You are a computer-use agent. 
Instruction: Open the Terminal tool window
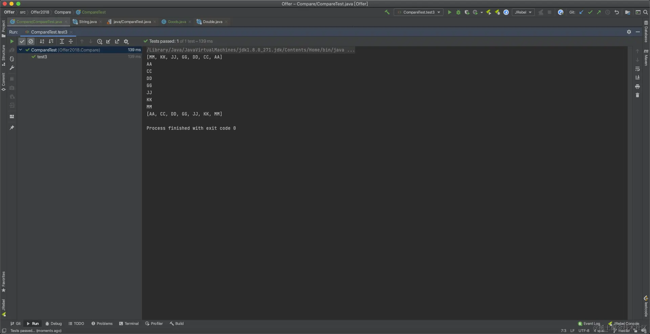click(x=129, y=323)
